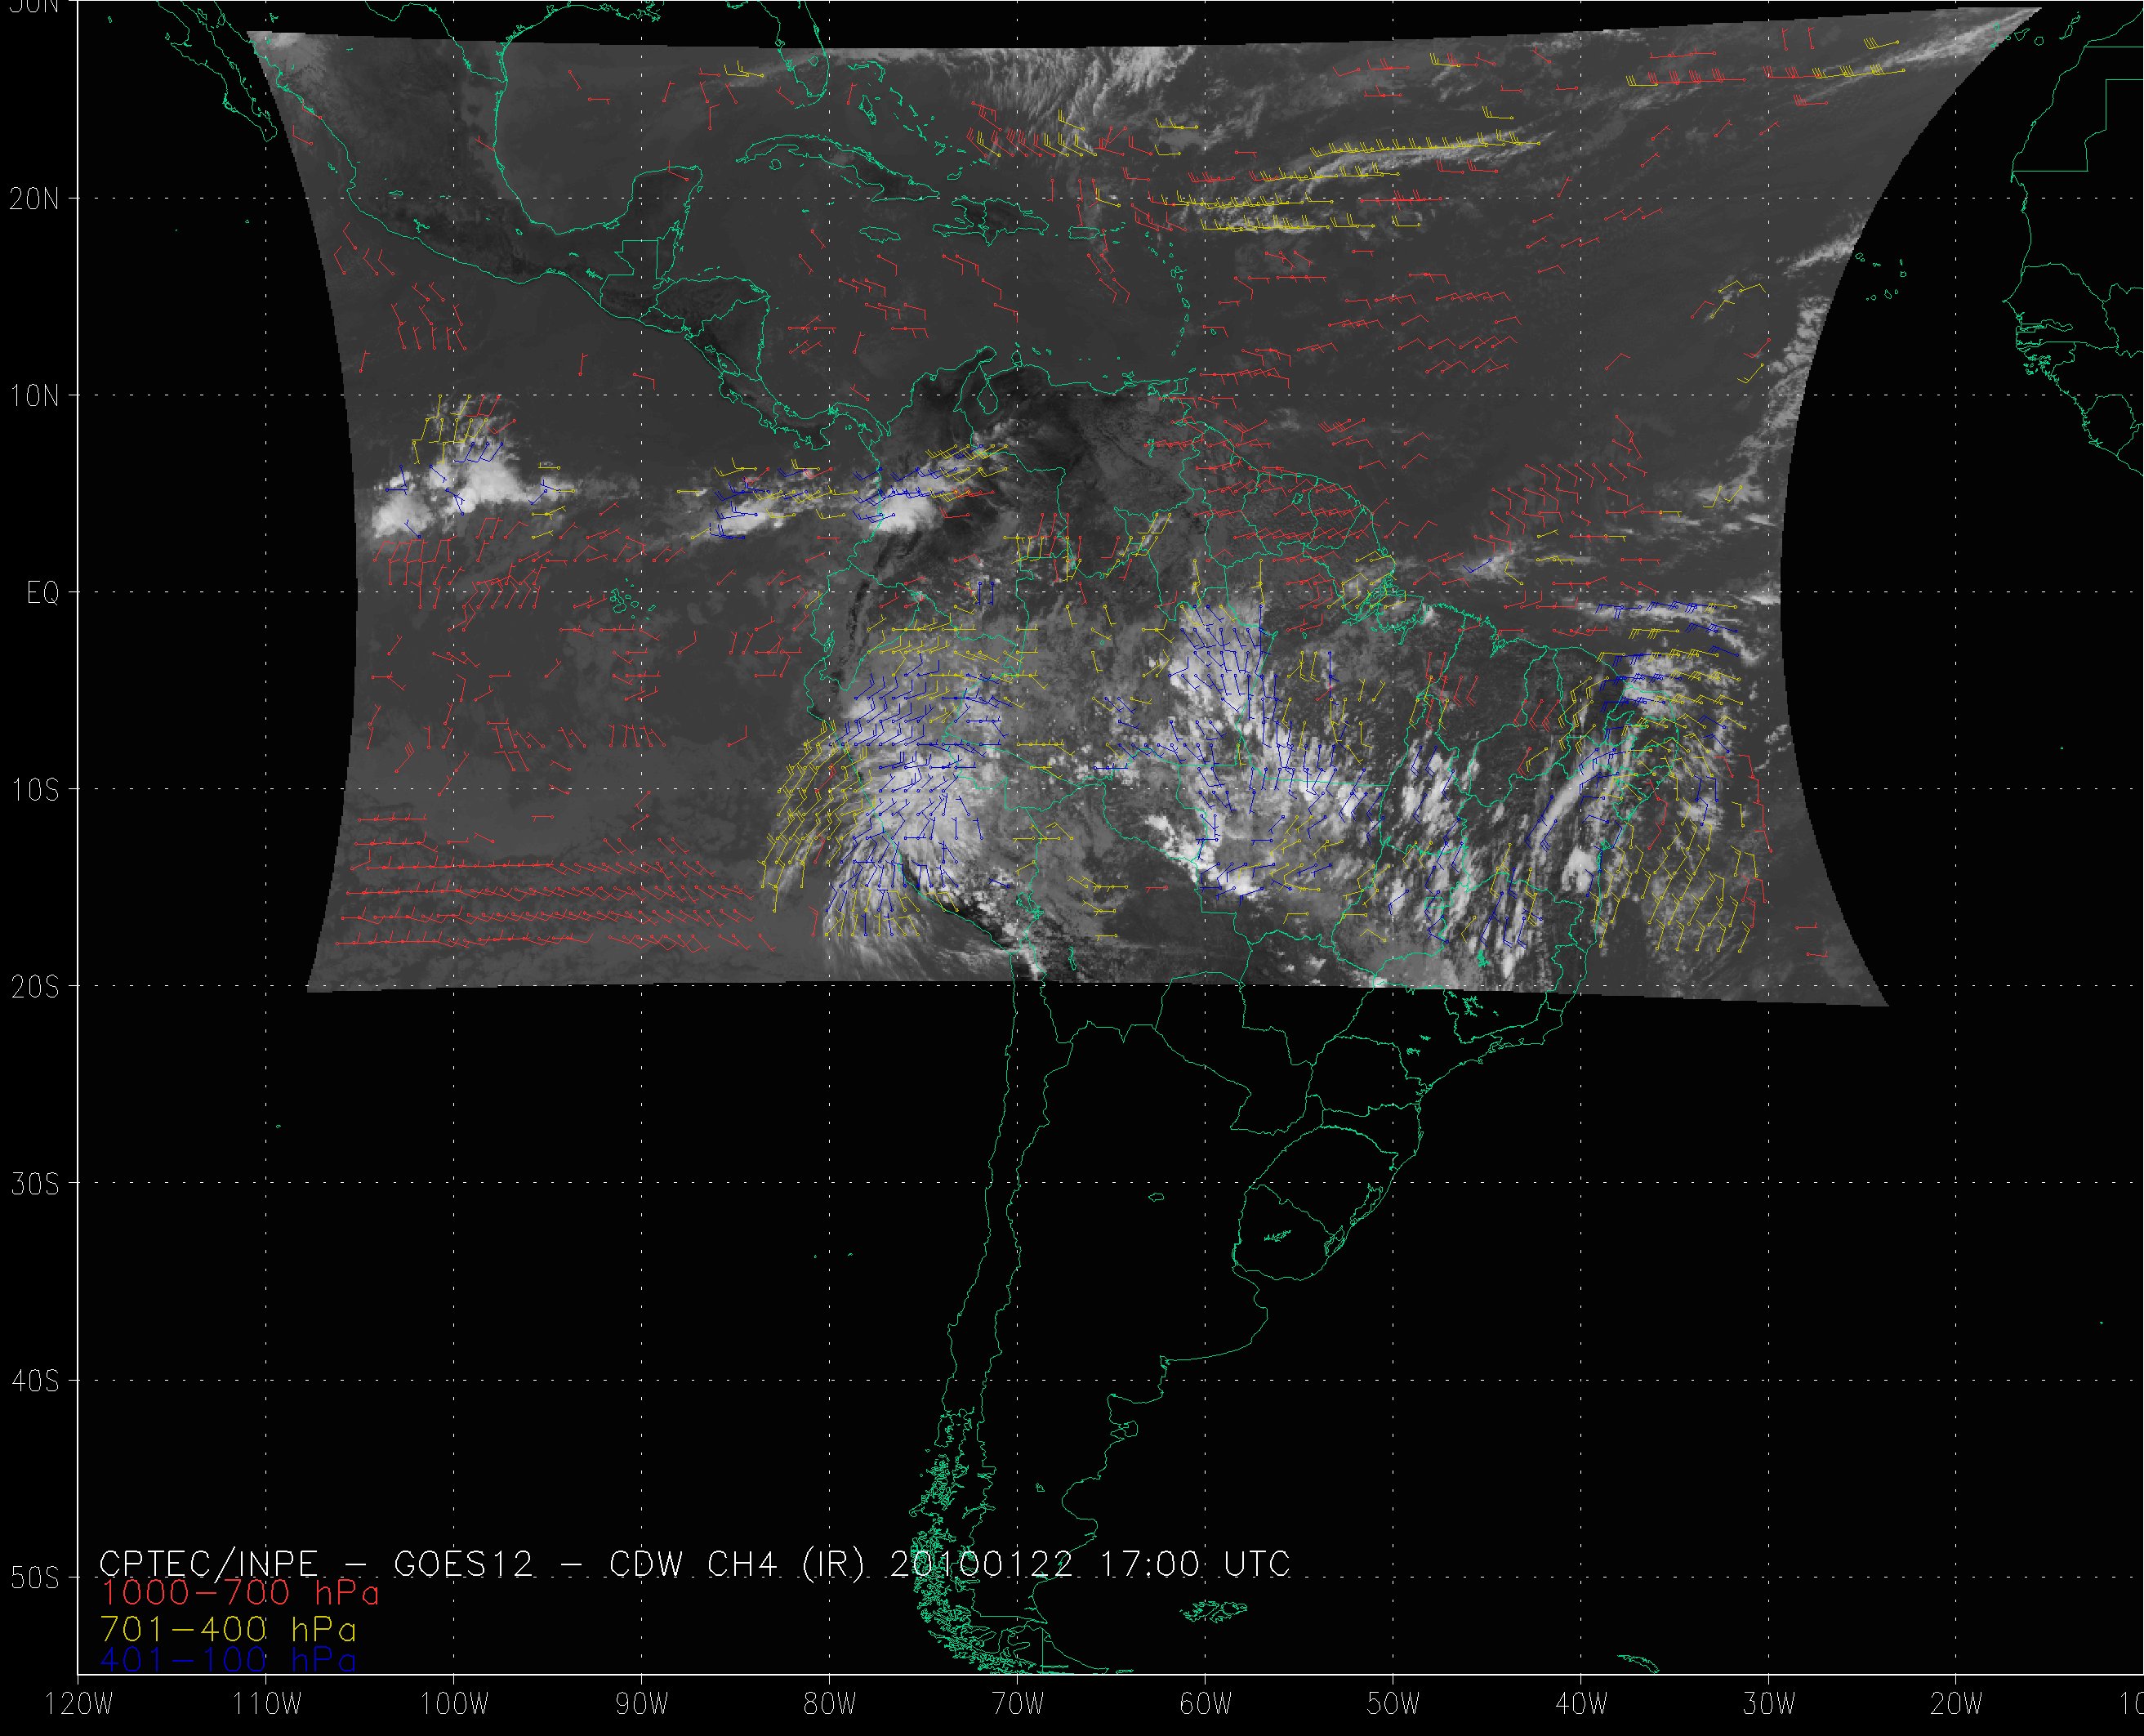Click the EQ latitude axis label
2144x1736 pixels.
pyautogui.click(x=42, y=594)
